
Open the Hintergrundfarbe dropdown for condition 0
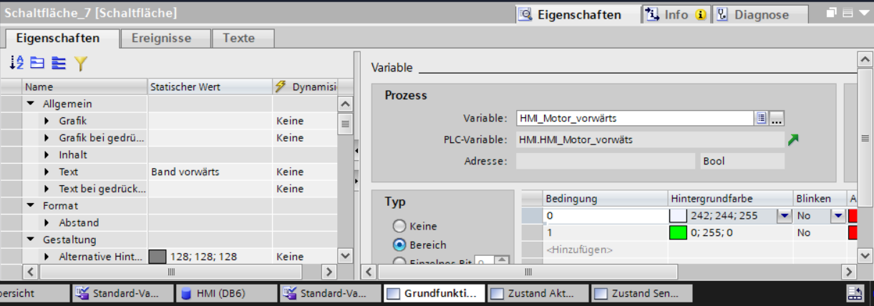[x=785, y=215]
